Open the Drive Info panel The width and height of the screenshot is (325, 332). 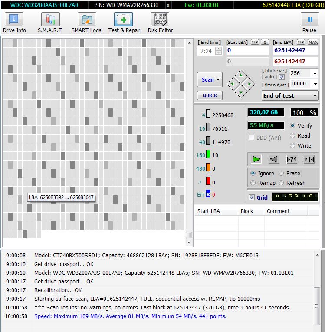click(14, 23)
